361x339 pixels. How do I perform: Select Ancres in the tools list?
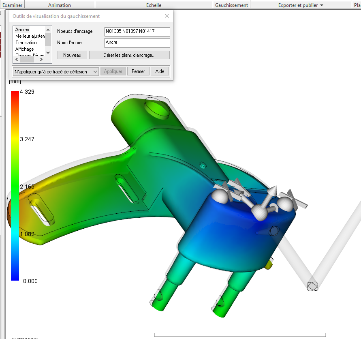click(x=22, y=30)
